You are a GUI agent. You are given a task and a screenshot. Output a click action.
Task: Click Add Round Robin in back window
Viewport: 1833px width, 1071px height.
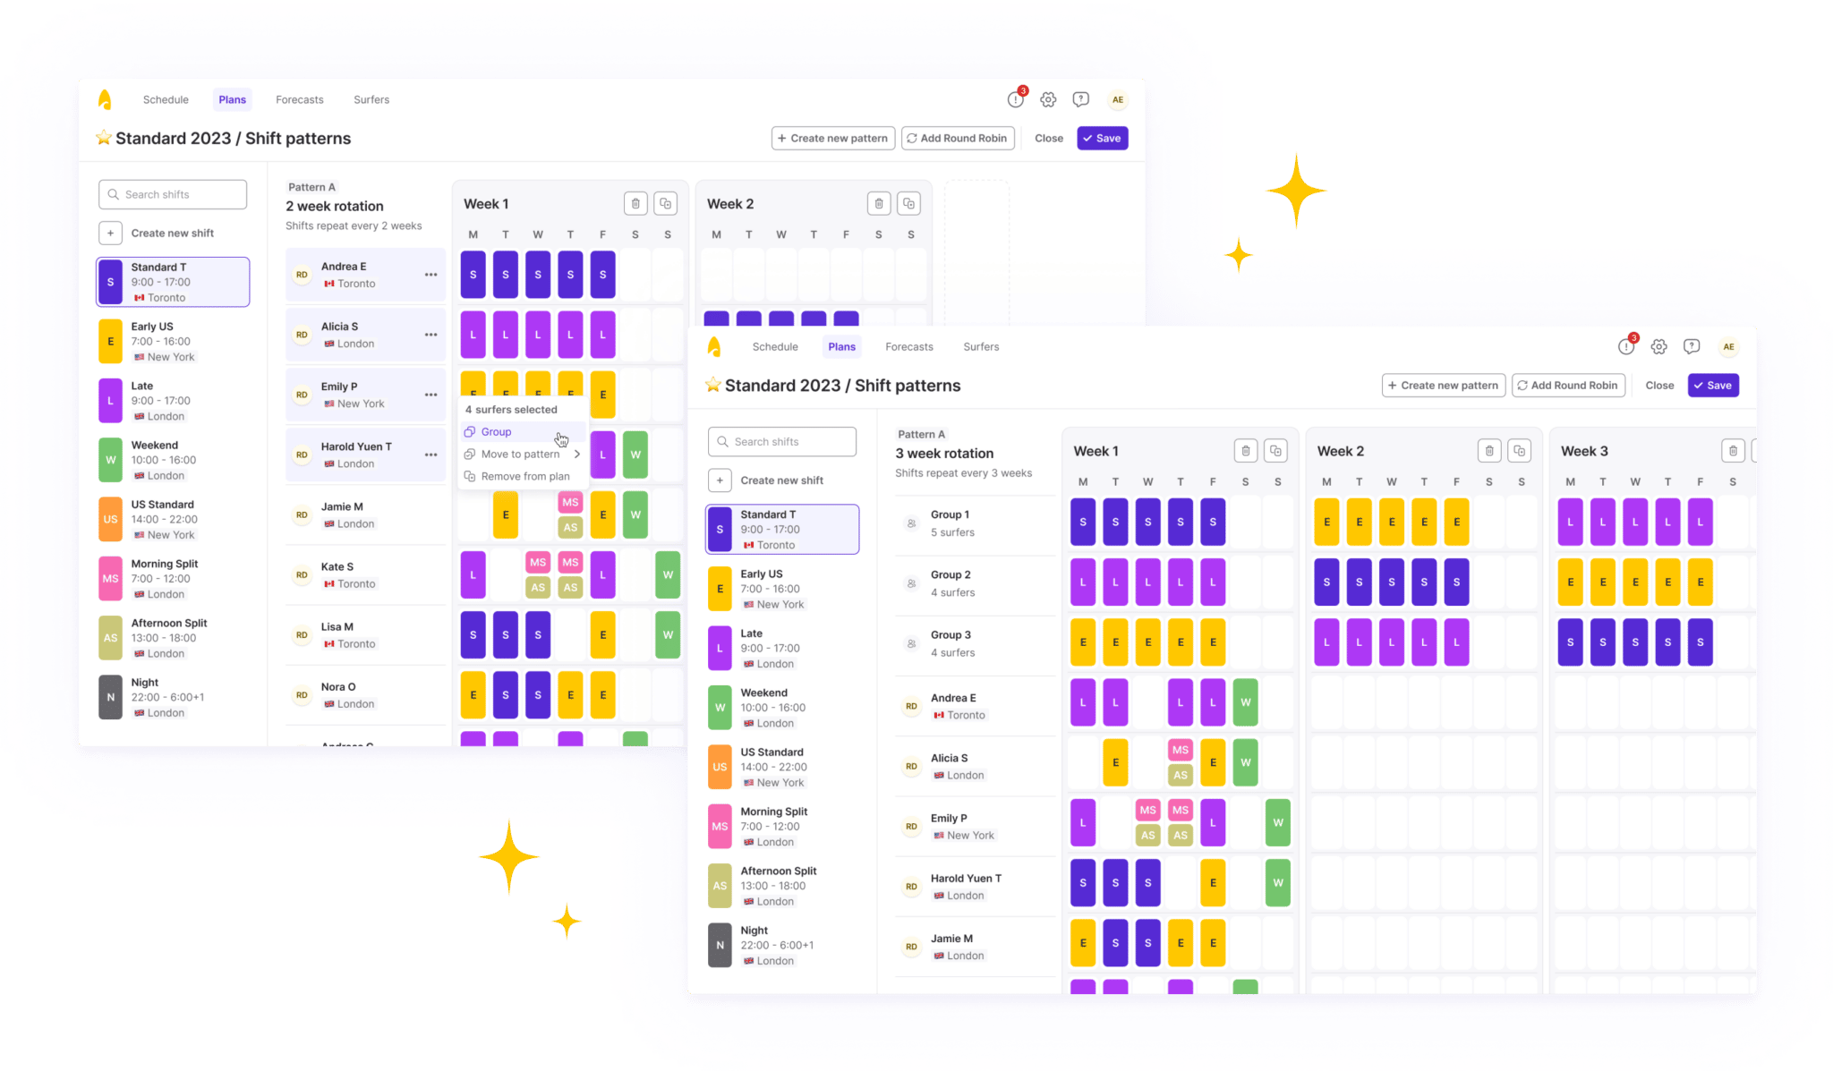(x=958, y=138)
